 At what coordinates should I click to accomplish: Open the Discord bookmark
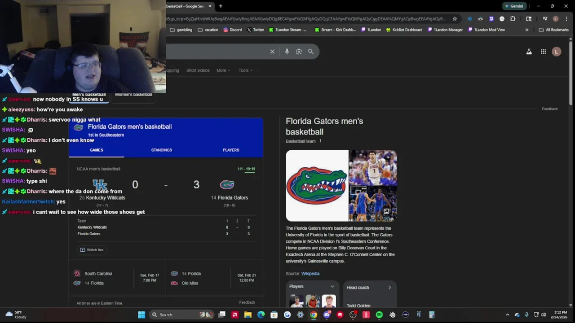click(x=232, y=30)
